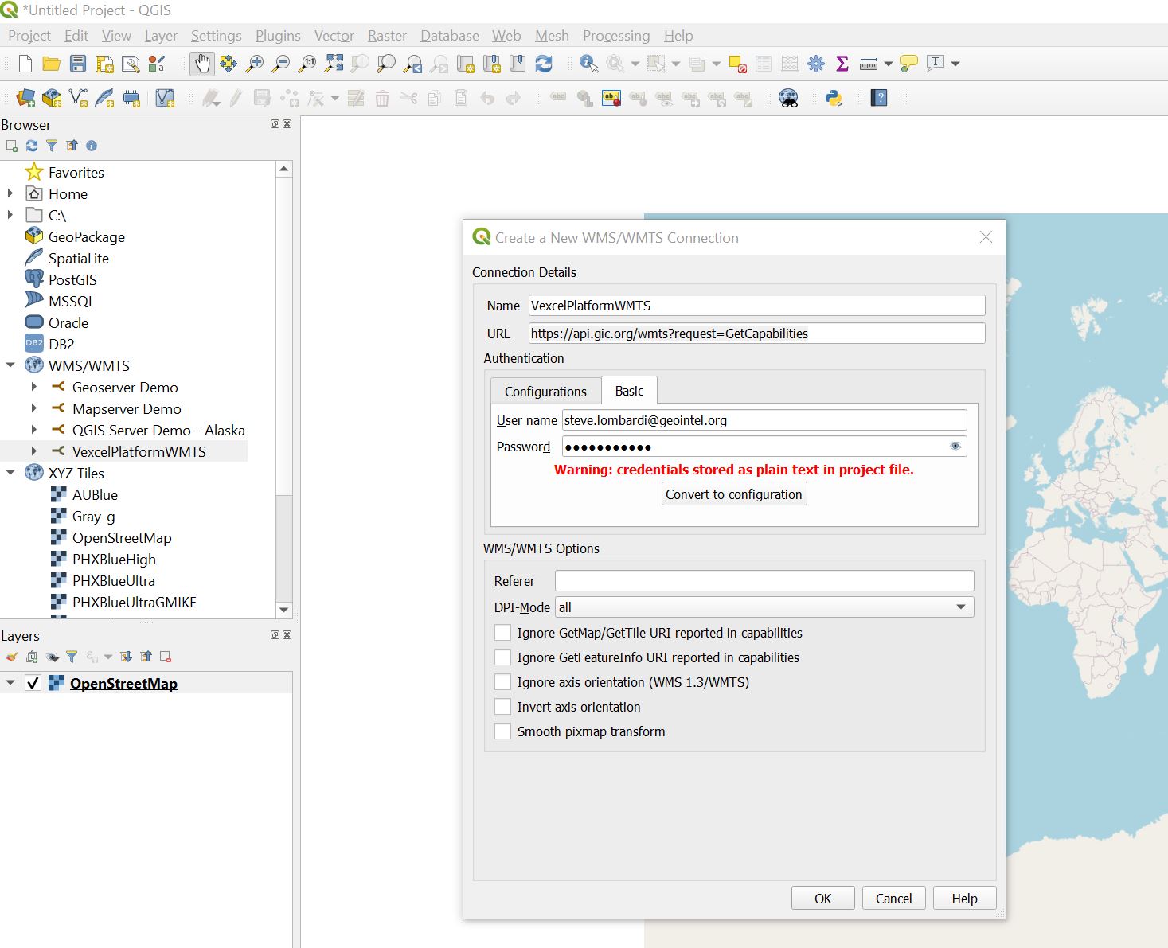Click the Save Project icon
This screenshot has height=948, width=1168.
[x=77, y=64]
